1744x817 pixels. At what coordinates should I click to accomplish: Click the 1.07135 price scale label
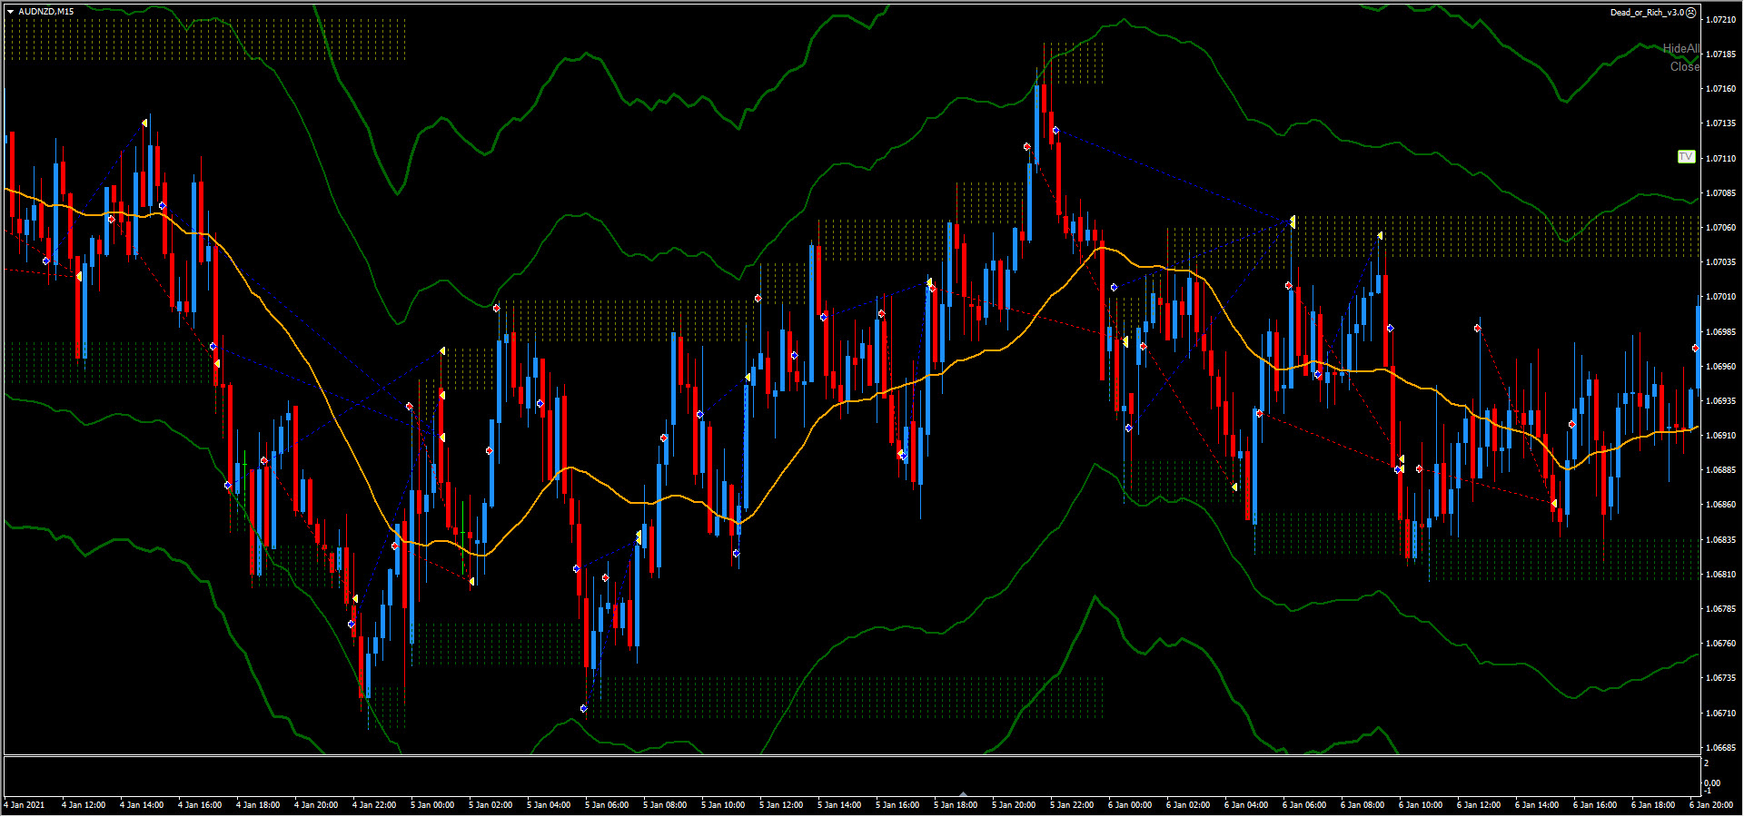1720,123
